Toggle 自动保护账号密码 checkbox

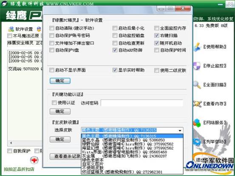pyautogui.click(x=52, y=35)
